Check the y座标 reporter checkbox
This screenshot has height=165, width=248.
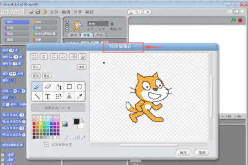coord(3,160)
